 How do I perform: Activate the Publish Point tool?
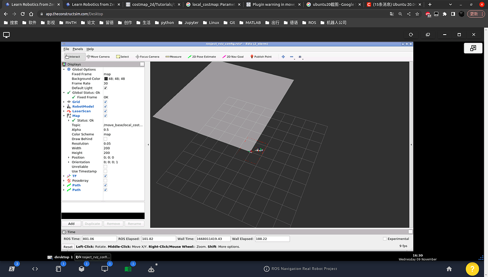coord(261,57)
